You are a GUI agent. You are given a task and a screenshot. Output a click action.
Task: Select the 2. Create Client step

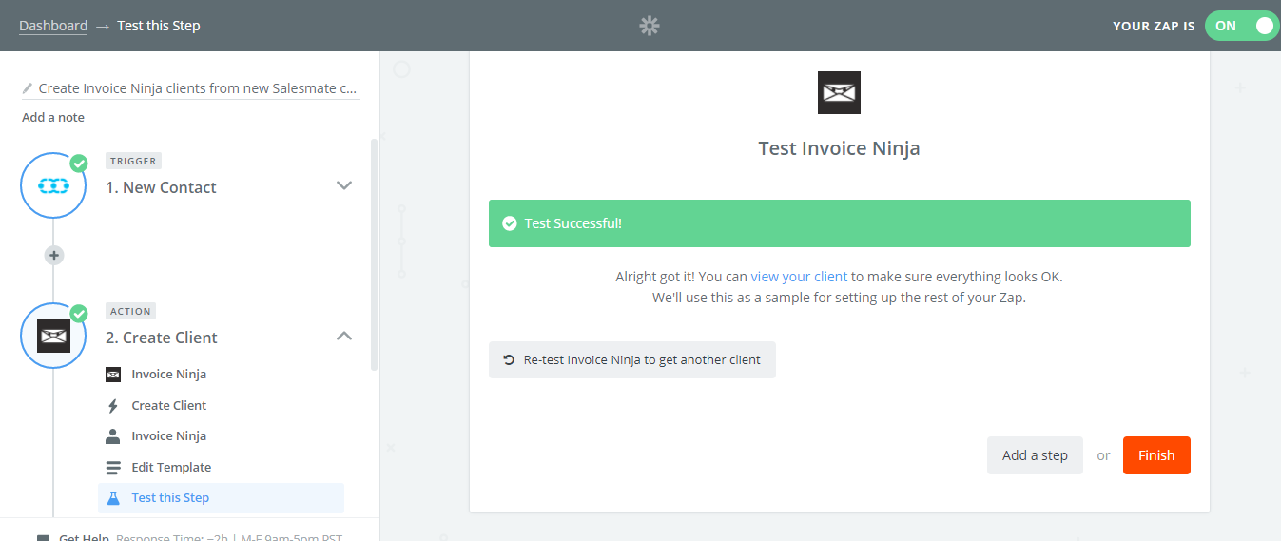(162, 338)
